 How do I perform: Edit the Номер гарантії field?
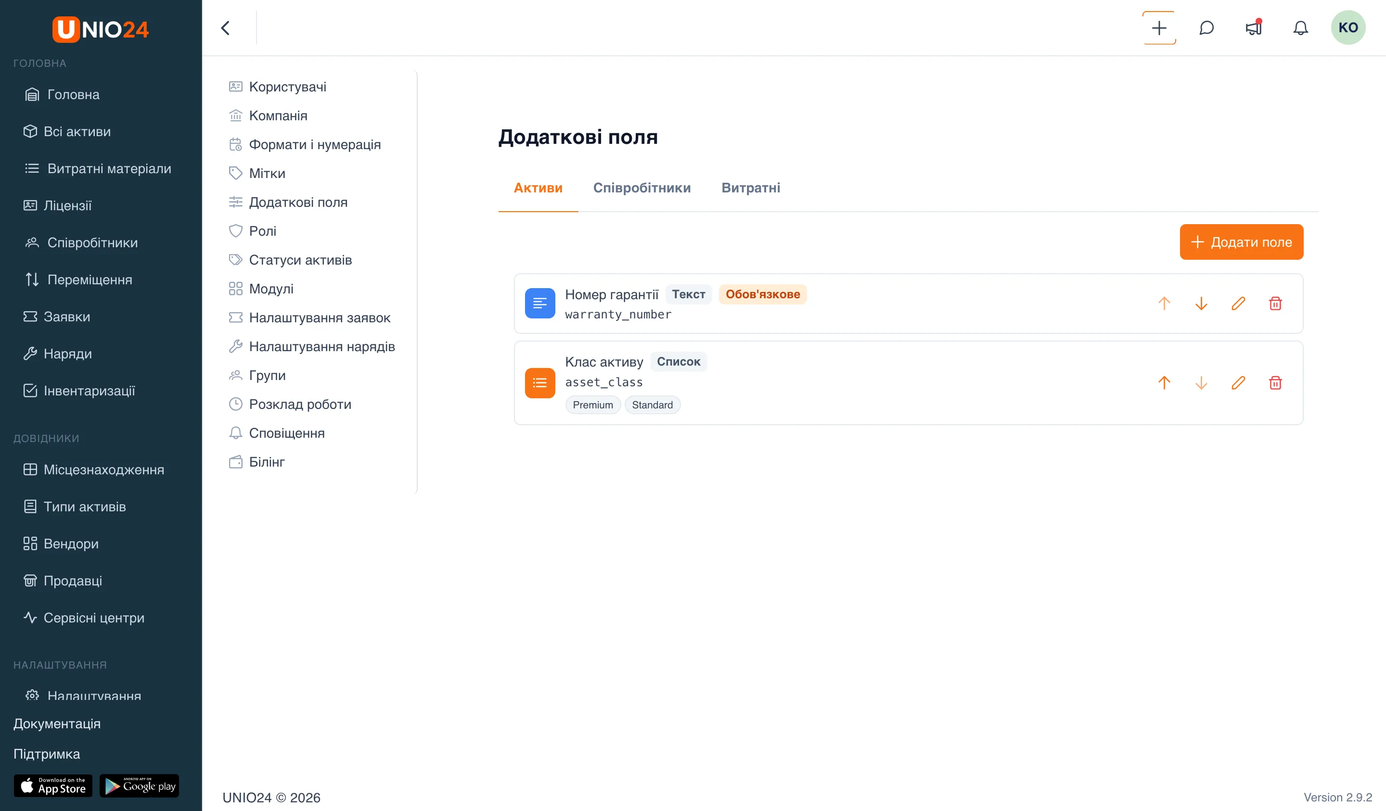pos(1238,304)
